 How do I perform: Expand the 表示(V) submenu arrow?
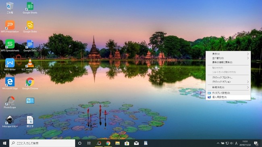pyautogui.click(x=248, y=54)
